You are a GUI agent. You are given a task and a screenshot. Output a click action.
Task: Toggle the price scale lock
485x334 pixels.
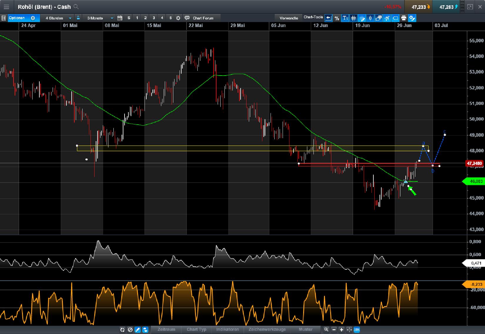click(x=78, y=18)
